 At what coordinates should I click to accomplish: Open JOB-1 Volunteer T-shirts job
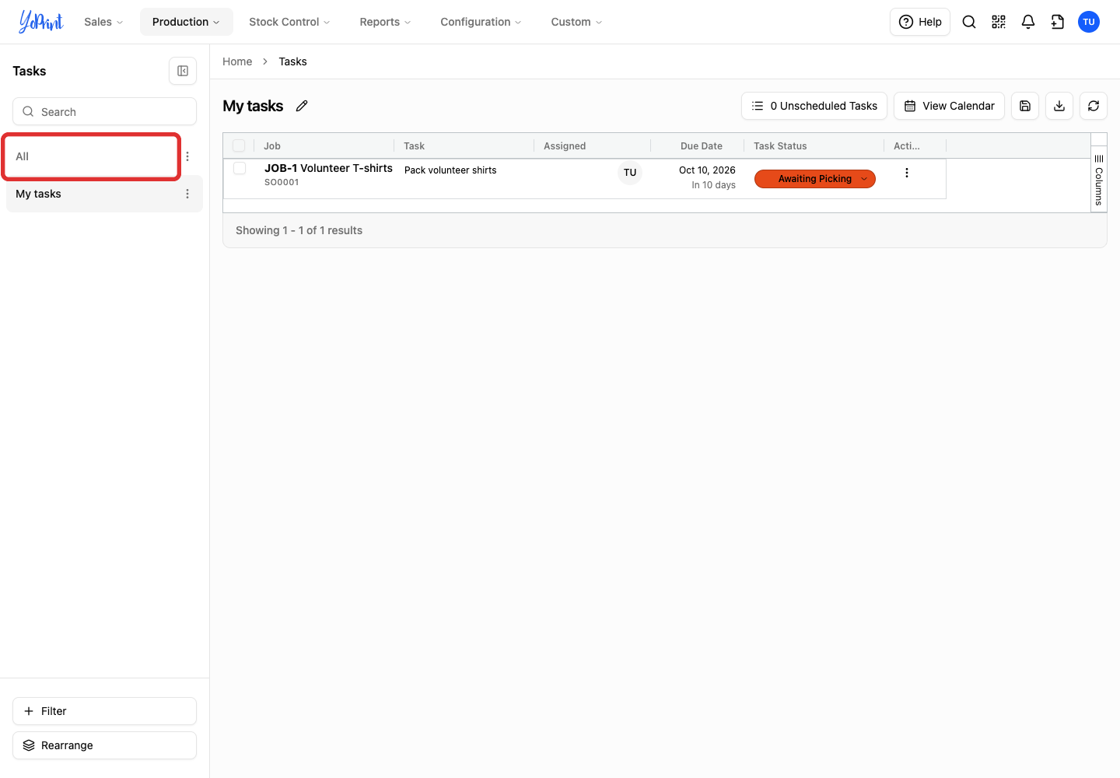point(328,168)
